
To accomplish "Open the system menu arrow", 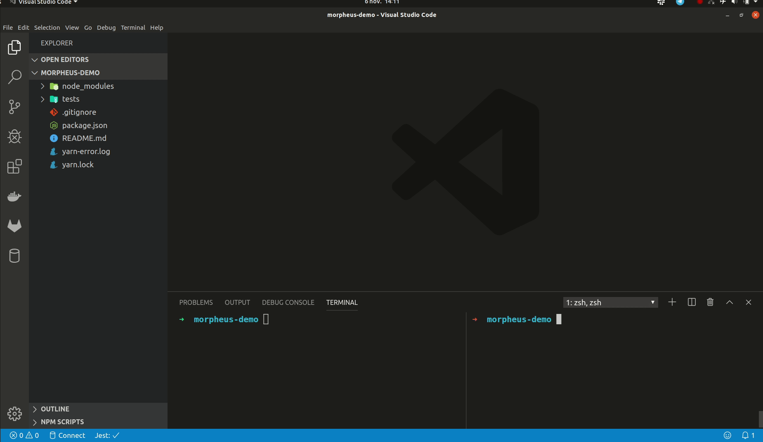I will [x=756, y=2].
